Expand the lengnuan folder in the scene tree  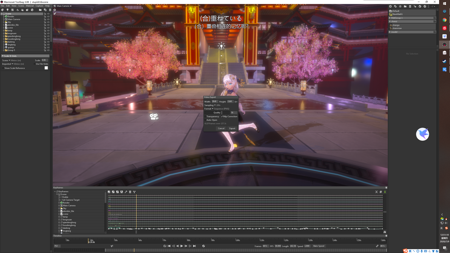(x=4, y=33)
